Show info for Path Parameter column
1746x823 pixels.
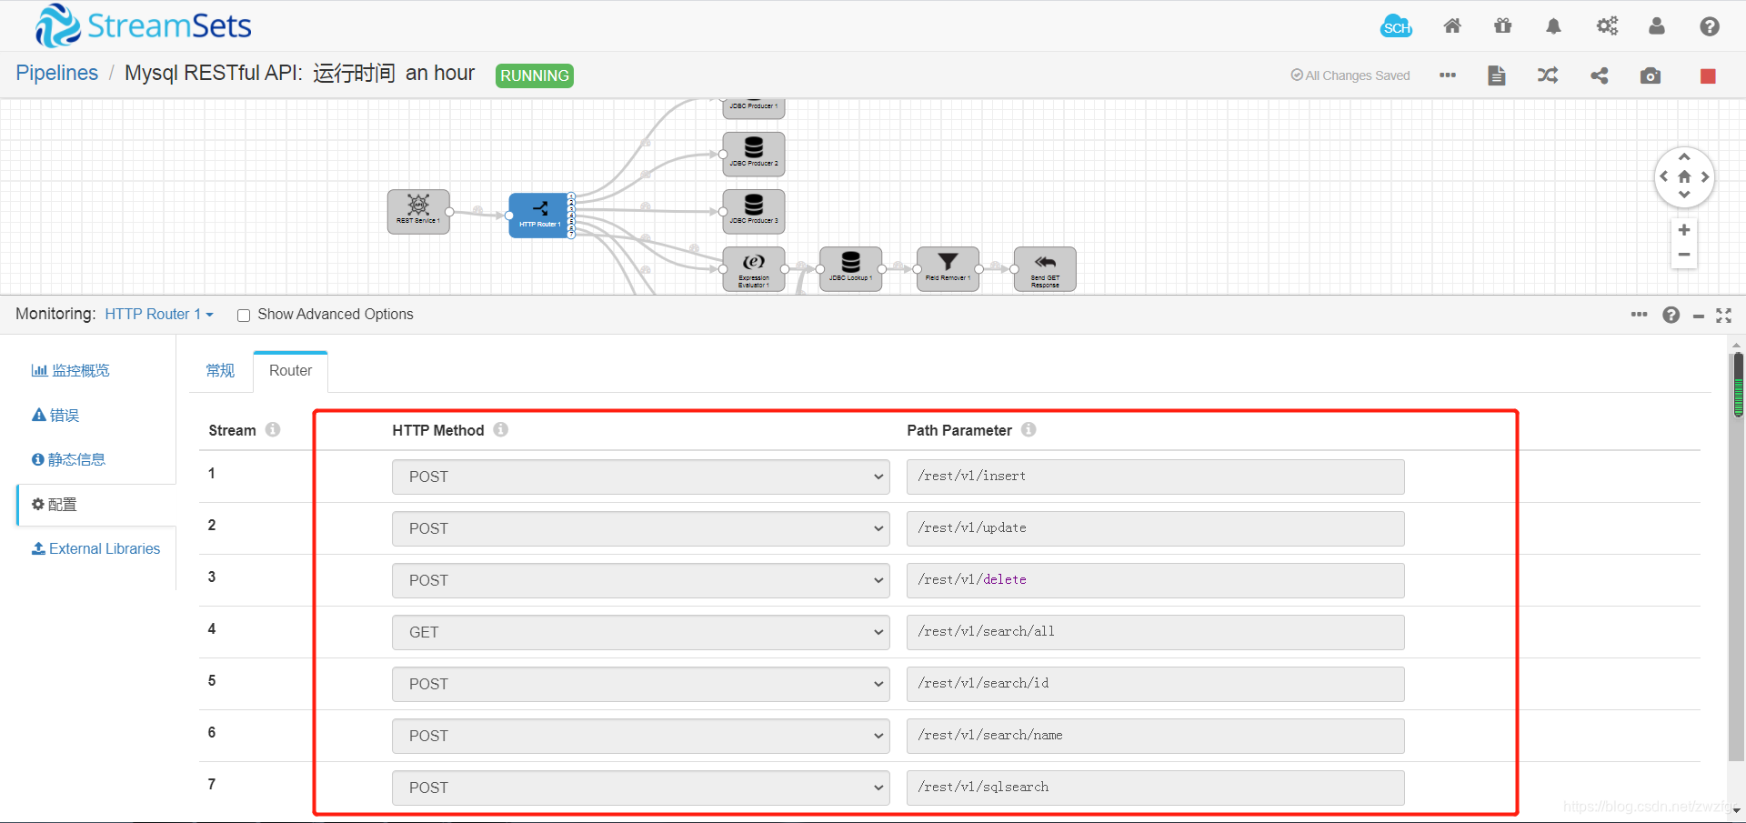click(x=1029, y=429)
